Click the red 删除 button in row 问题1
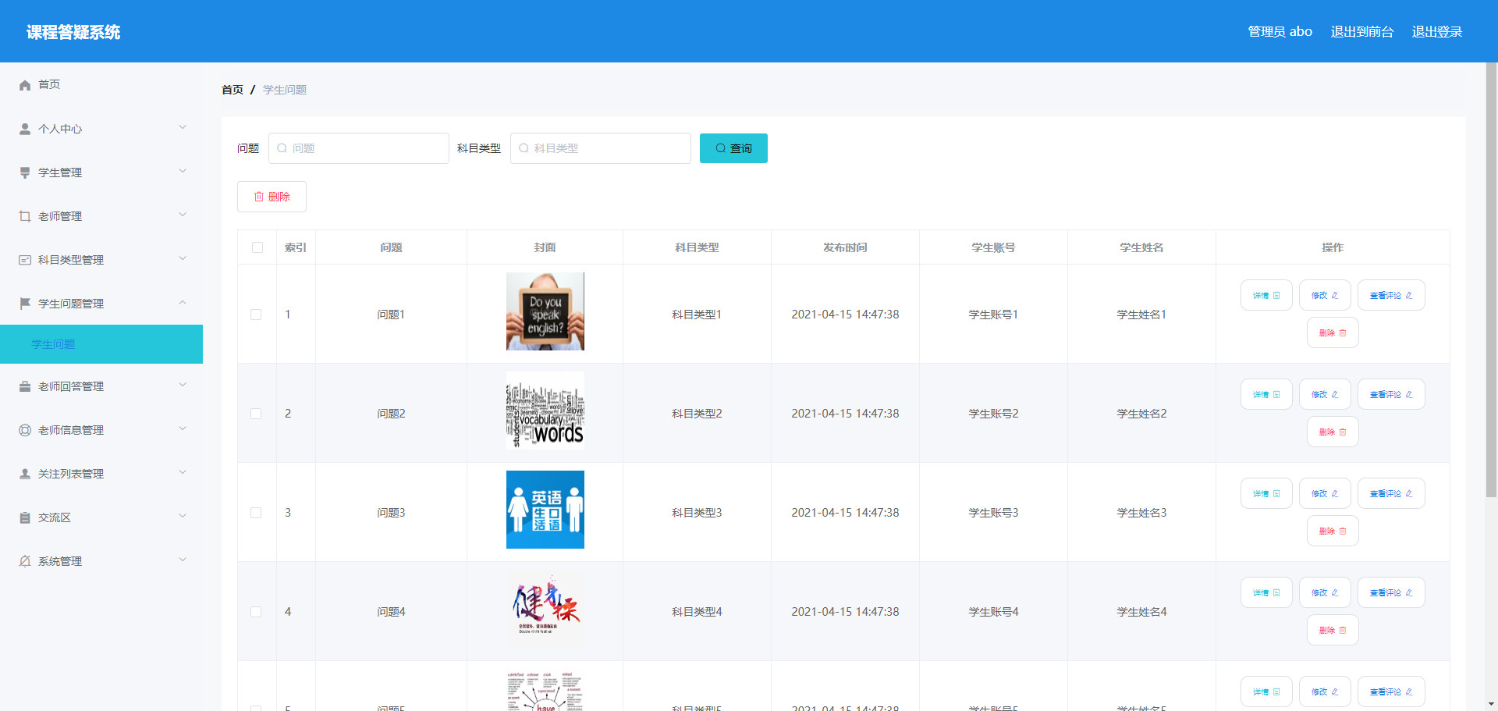The height and width of the screenshot is (711, 1498). pos(1333,332)
